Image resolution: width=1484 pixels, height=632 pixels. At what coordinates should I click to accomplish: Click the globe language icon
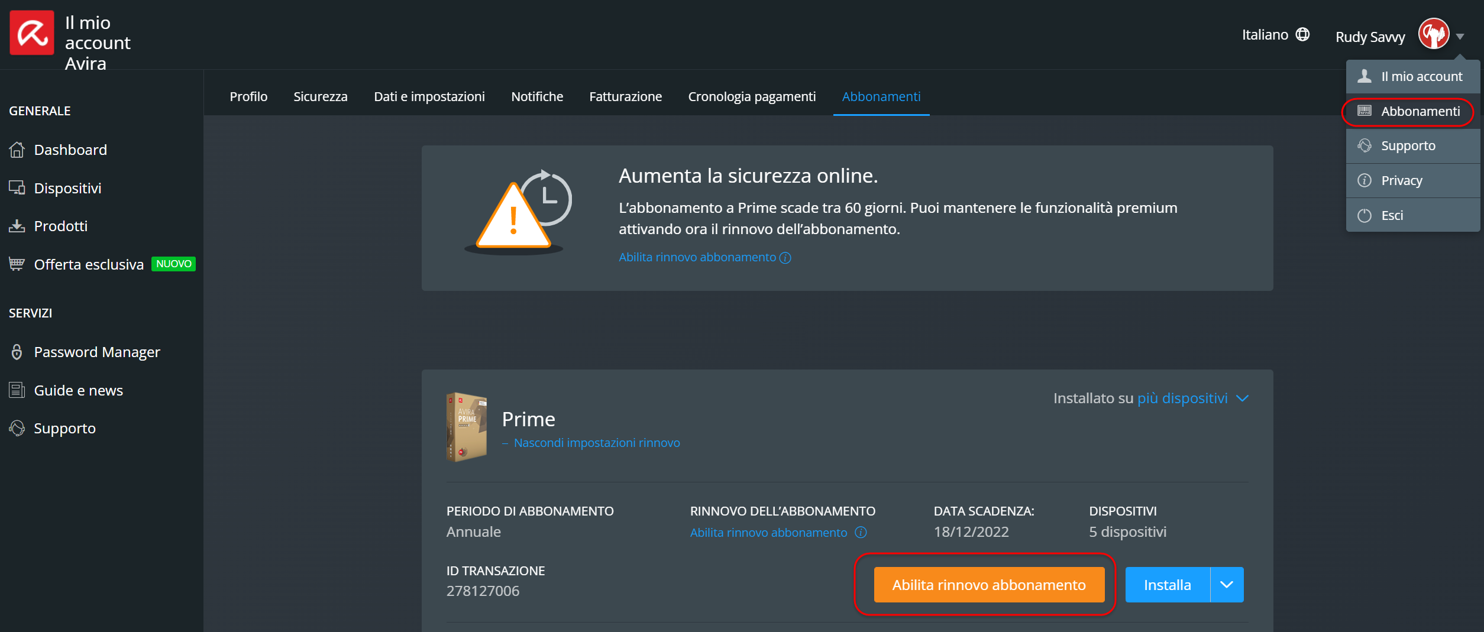tap(1302, 34)
